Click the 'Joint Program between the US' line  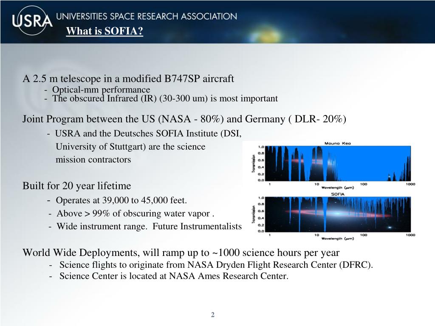184,119
